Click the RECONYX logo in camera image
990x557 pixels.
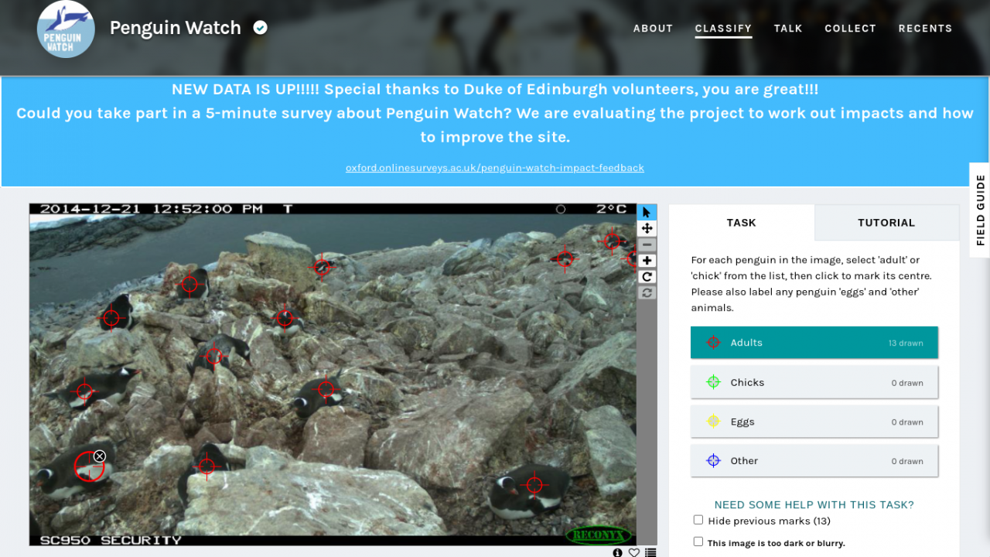click(x=599, y=535)
